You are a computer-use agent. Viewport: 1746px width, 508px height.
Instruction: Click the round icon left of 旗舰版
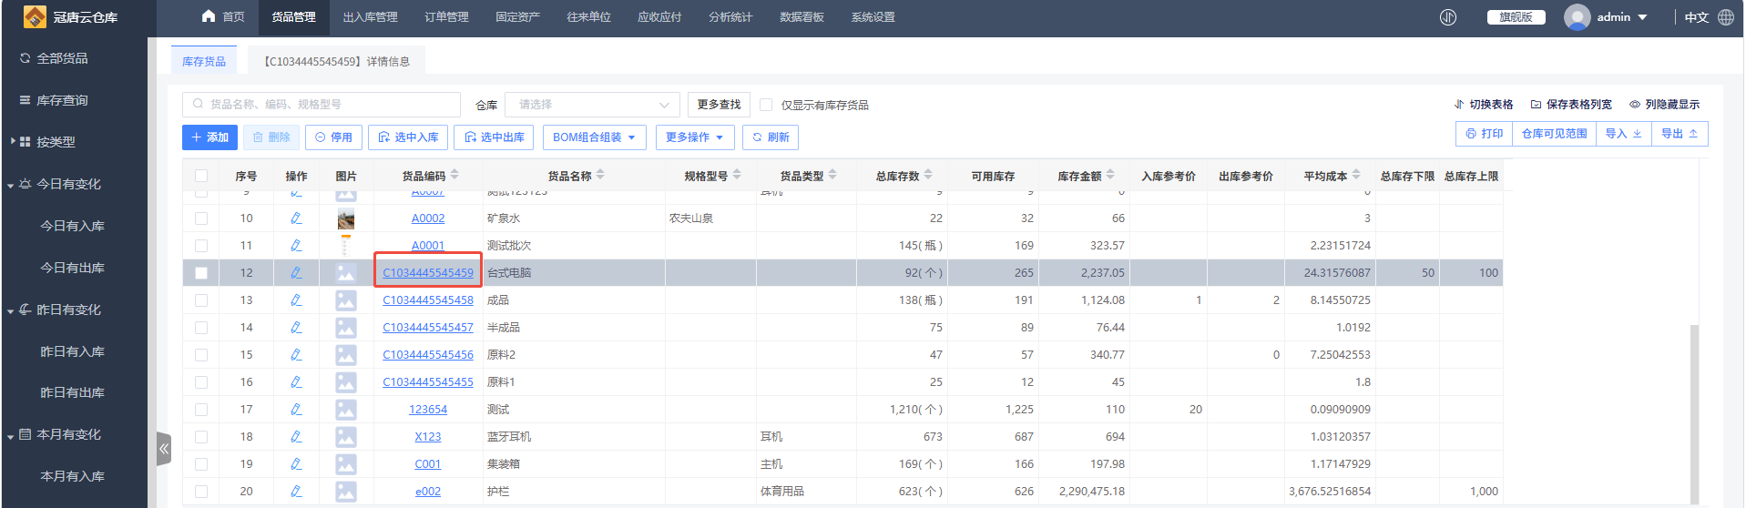1448,17
